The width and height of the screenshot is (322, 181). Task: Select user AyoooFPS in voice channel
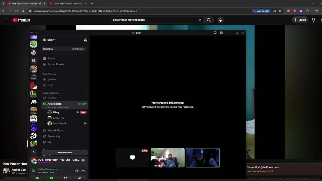[58, 118]
